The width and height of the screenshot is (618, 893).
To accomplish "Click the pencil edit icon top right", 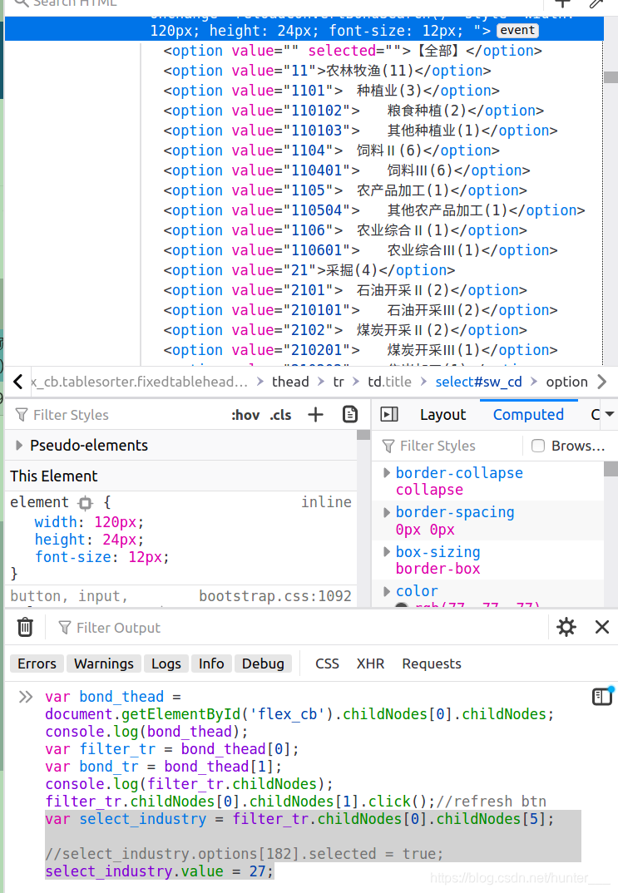I will [596, 5].
